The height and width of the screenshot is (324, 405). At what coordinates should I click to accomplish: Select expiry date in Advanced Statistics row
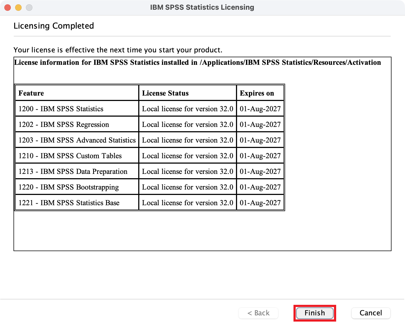(x=260, y=140)
